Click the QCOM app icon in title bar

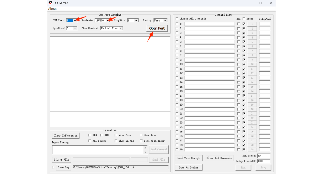tap(50, 3)
